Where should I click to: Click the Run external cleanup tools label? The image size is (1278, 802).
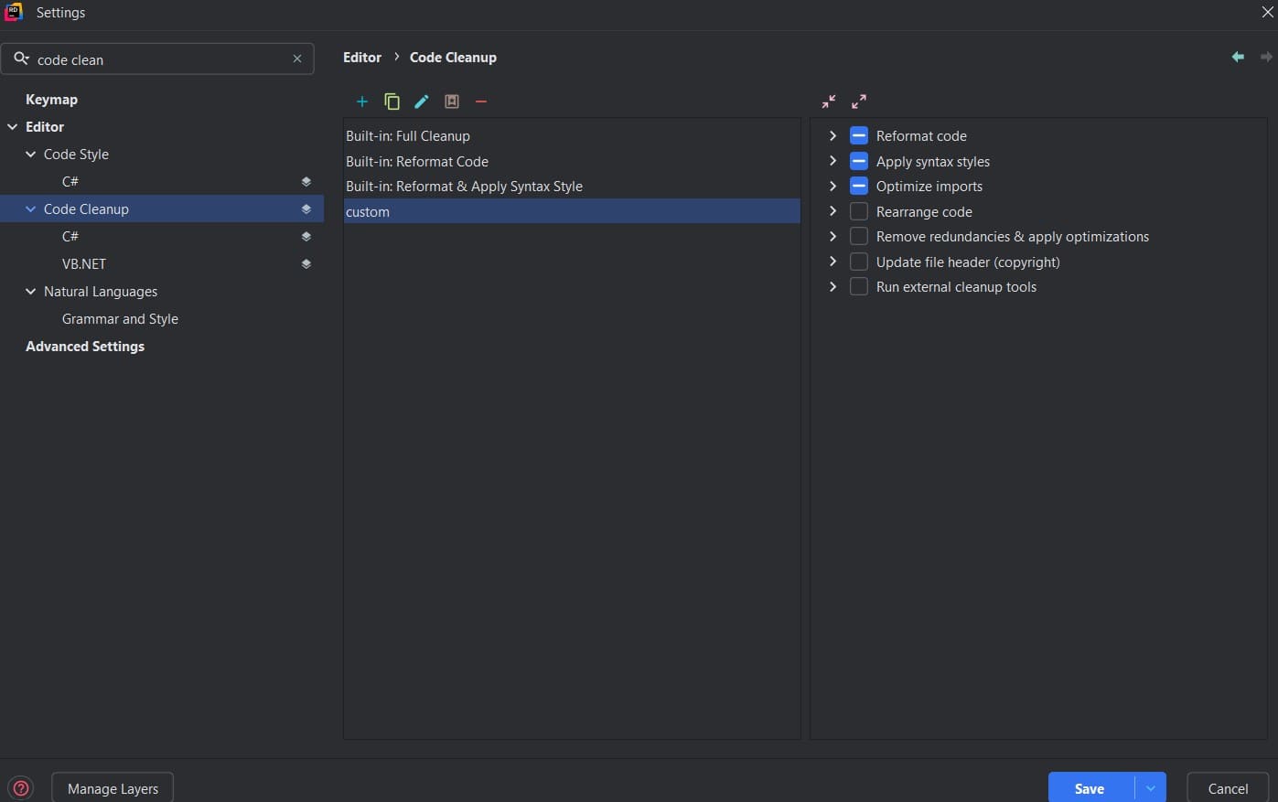(x=956, y=287)
